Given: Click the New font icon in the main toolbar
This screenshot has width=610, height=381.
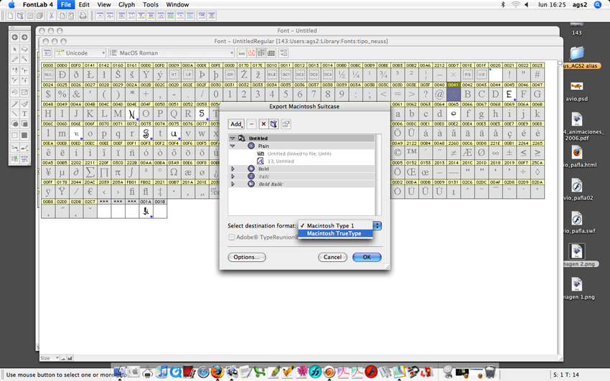Looking at the screenshot, I should pos(10,16).
